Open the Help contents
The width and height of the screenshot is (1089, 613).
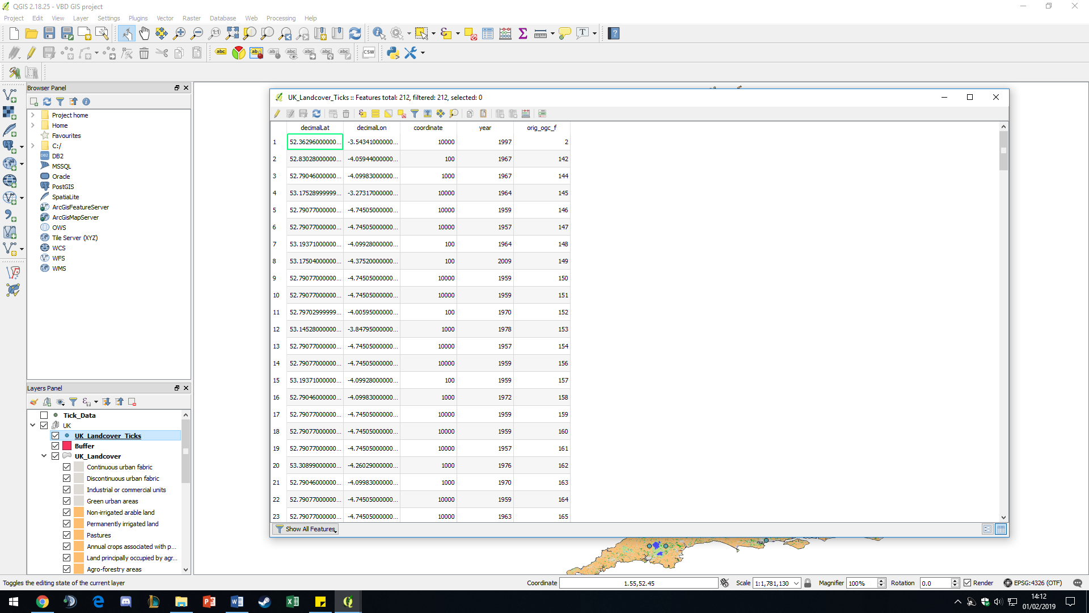pos(613,33)
